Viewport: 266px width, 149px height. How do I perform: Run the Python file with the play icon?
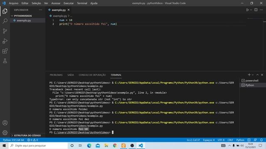coord(248,10)
